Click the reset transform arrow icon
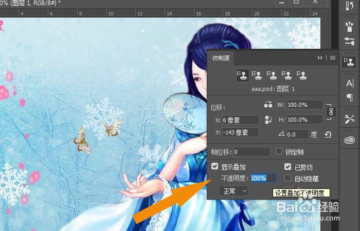This screenshot has height=231, width=360. [x=328, y=134]
